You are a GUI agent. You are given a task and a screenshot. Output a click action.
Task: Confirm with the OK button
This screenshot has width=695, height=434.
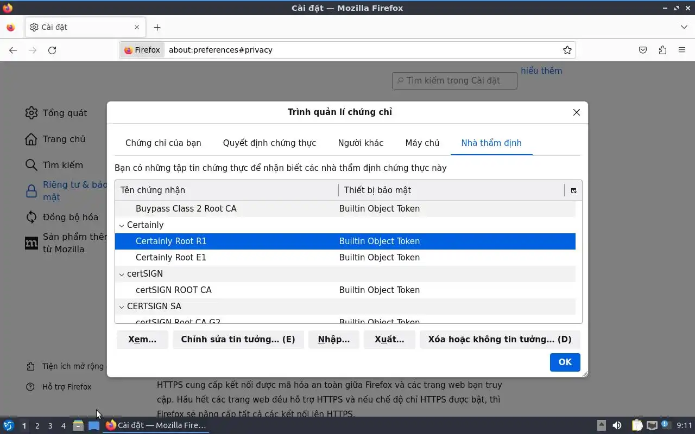565,362
